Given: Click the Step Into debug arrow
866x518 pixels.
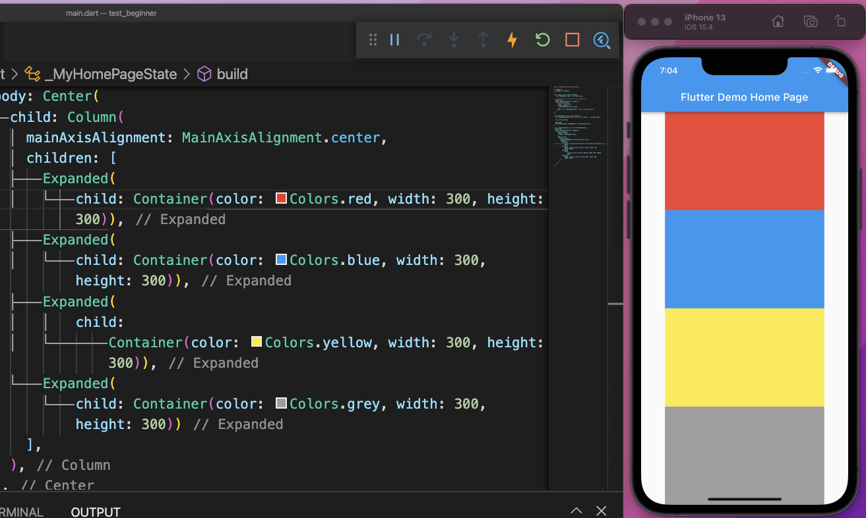Looking at the screenshot, I should [x=454, y=40].
